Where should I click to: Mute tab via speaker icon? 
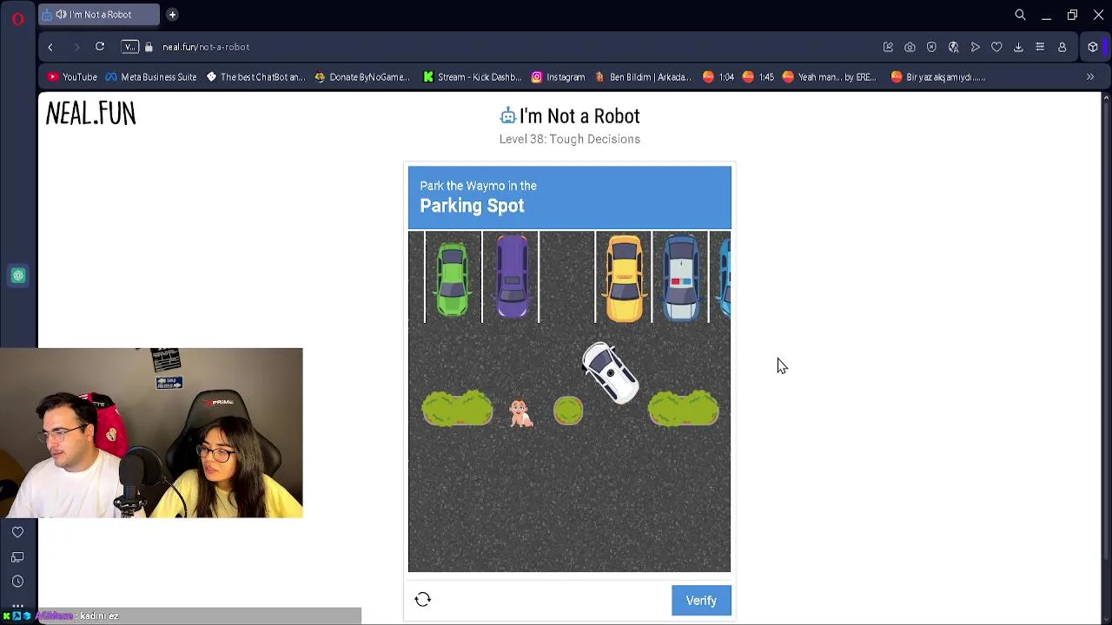pyautogui.click(x=61, y=15)
